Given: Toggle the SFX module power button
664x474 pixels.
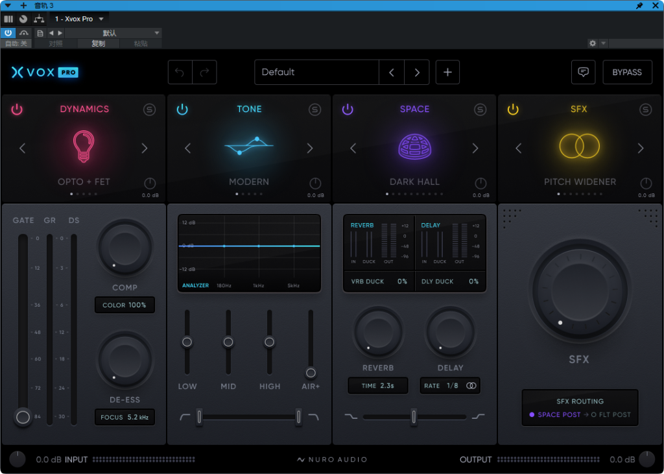Looking at the screenshot, I should tap(513, 110).
